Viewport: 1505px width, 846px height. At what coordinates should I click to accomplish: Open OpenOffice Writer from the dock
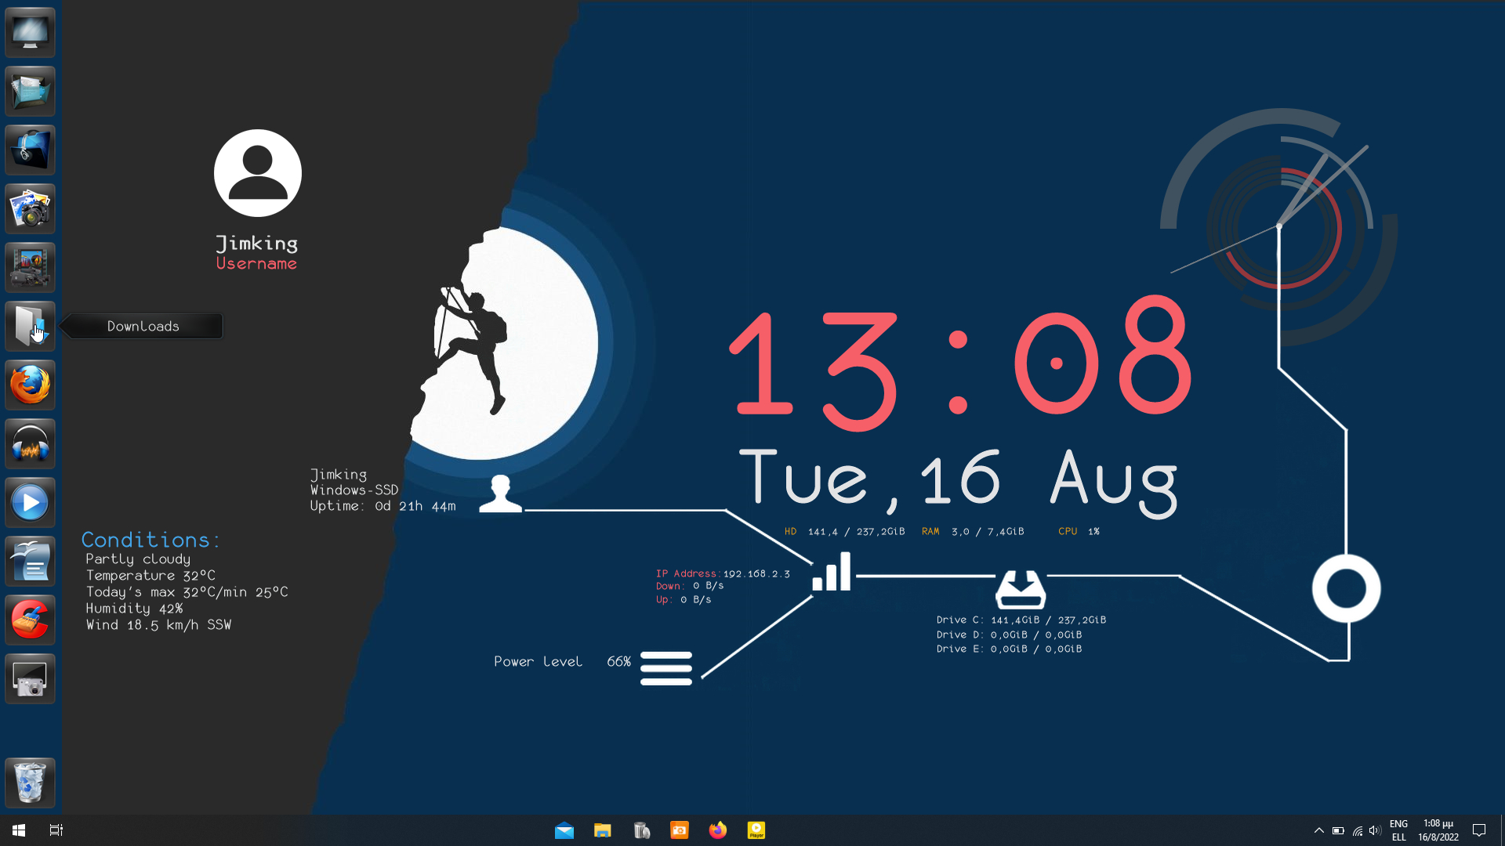coord(30,561)
